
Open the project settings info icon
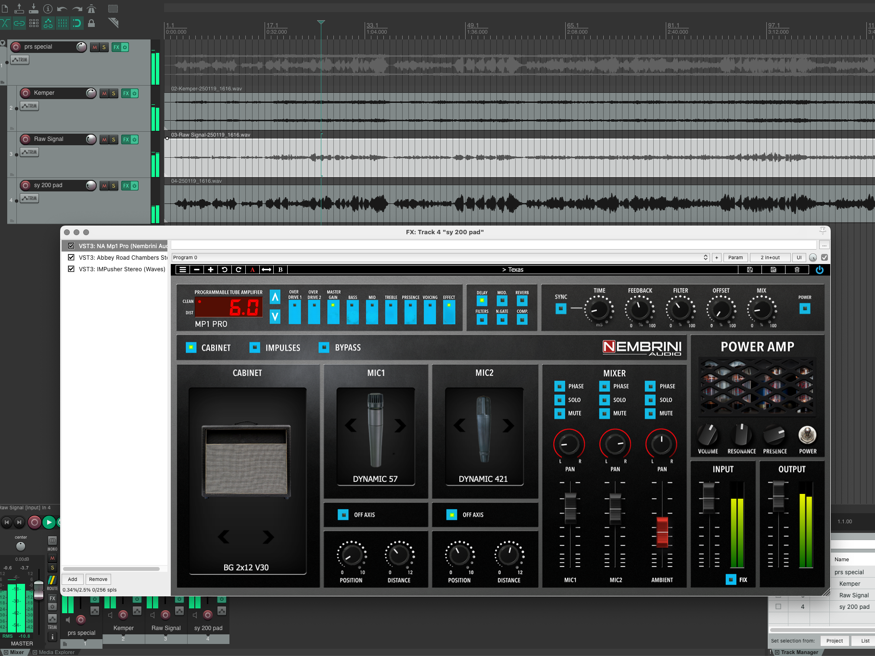coord(48,9)
